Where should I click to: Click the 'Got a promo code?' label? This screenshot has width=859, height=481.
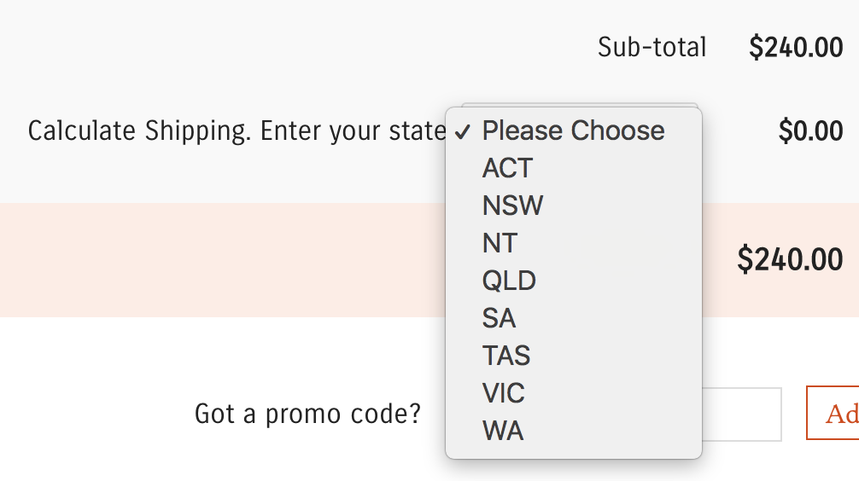307,414
